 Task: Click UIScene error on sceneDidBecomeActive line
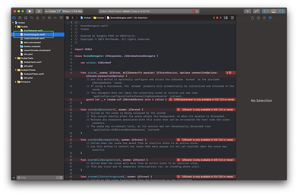(206, 139)
